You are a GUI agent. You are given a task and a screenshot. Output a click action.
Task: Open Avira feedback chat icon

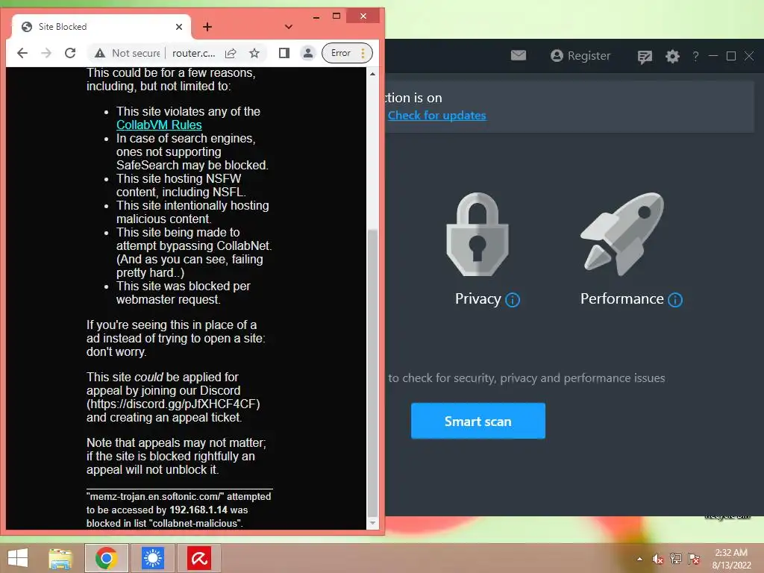point(645,57)
